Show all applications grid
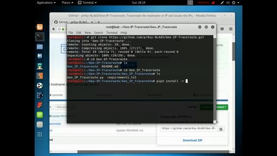277x156 pixels. (39, 134)
